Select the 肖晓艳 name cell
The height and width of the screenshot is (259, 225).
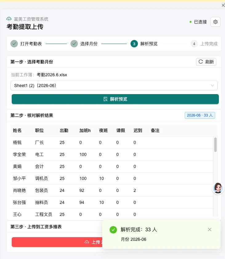(x=19, y=190)
